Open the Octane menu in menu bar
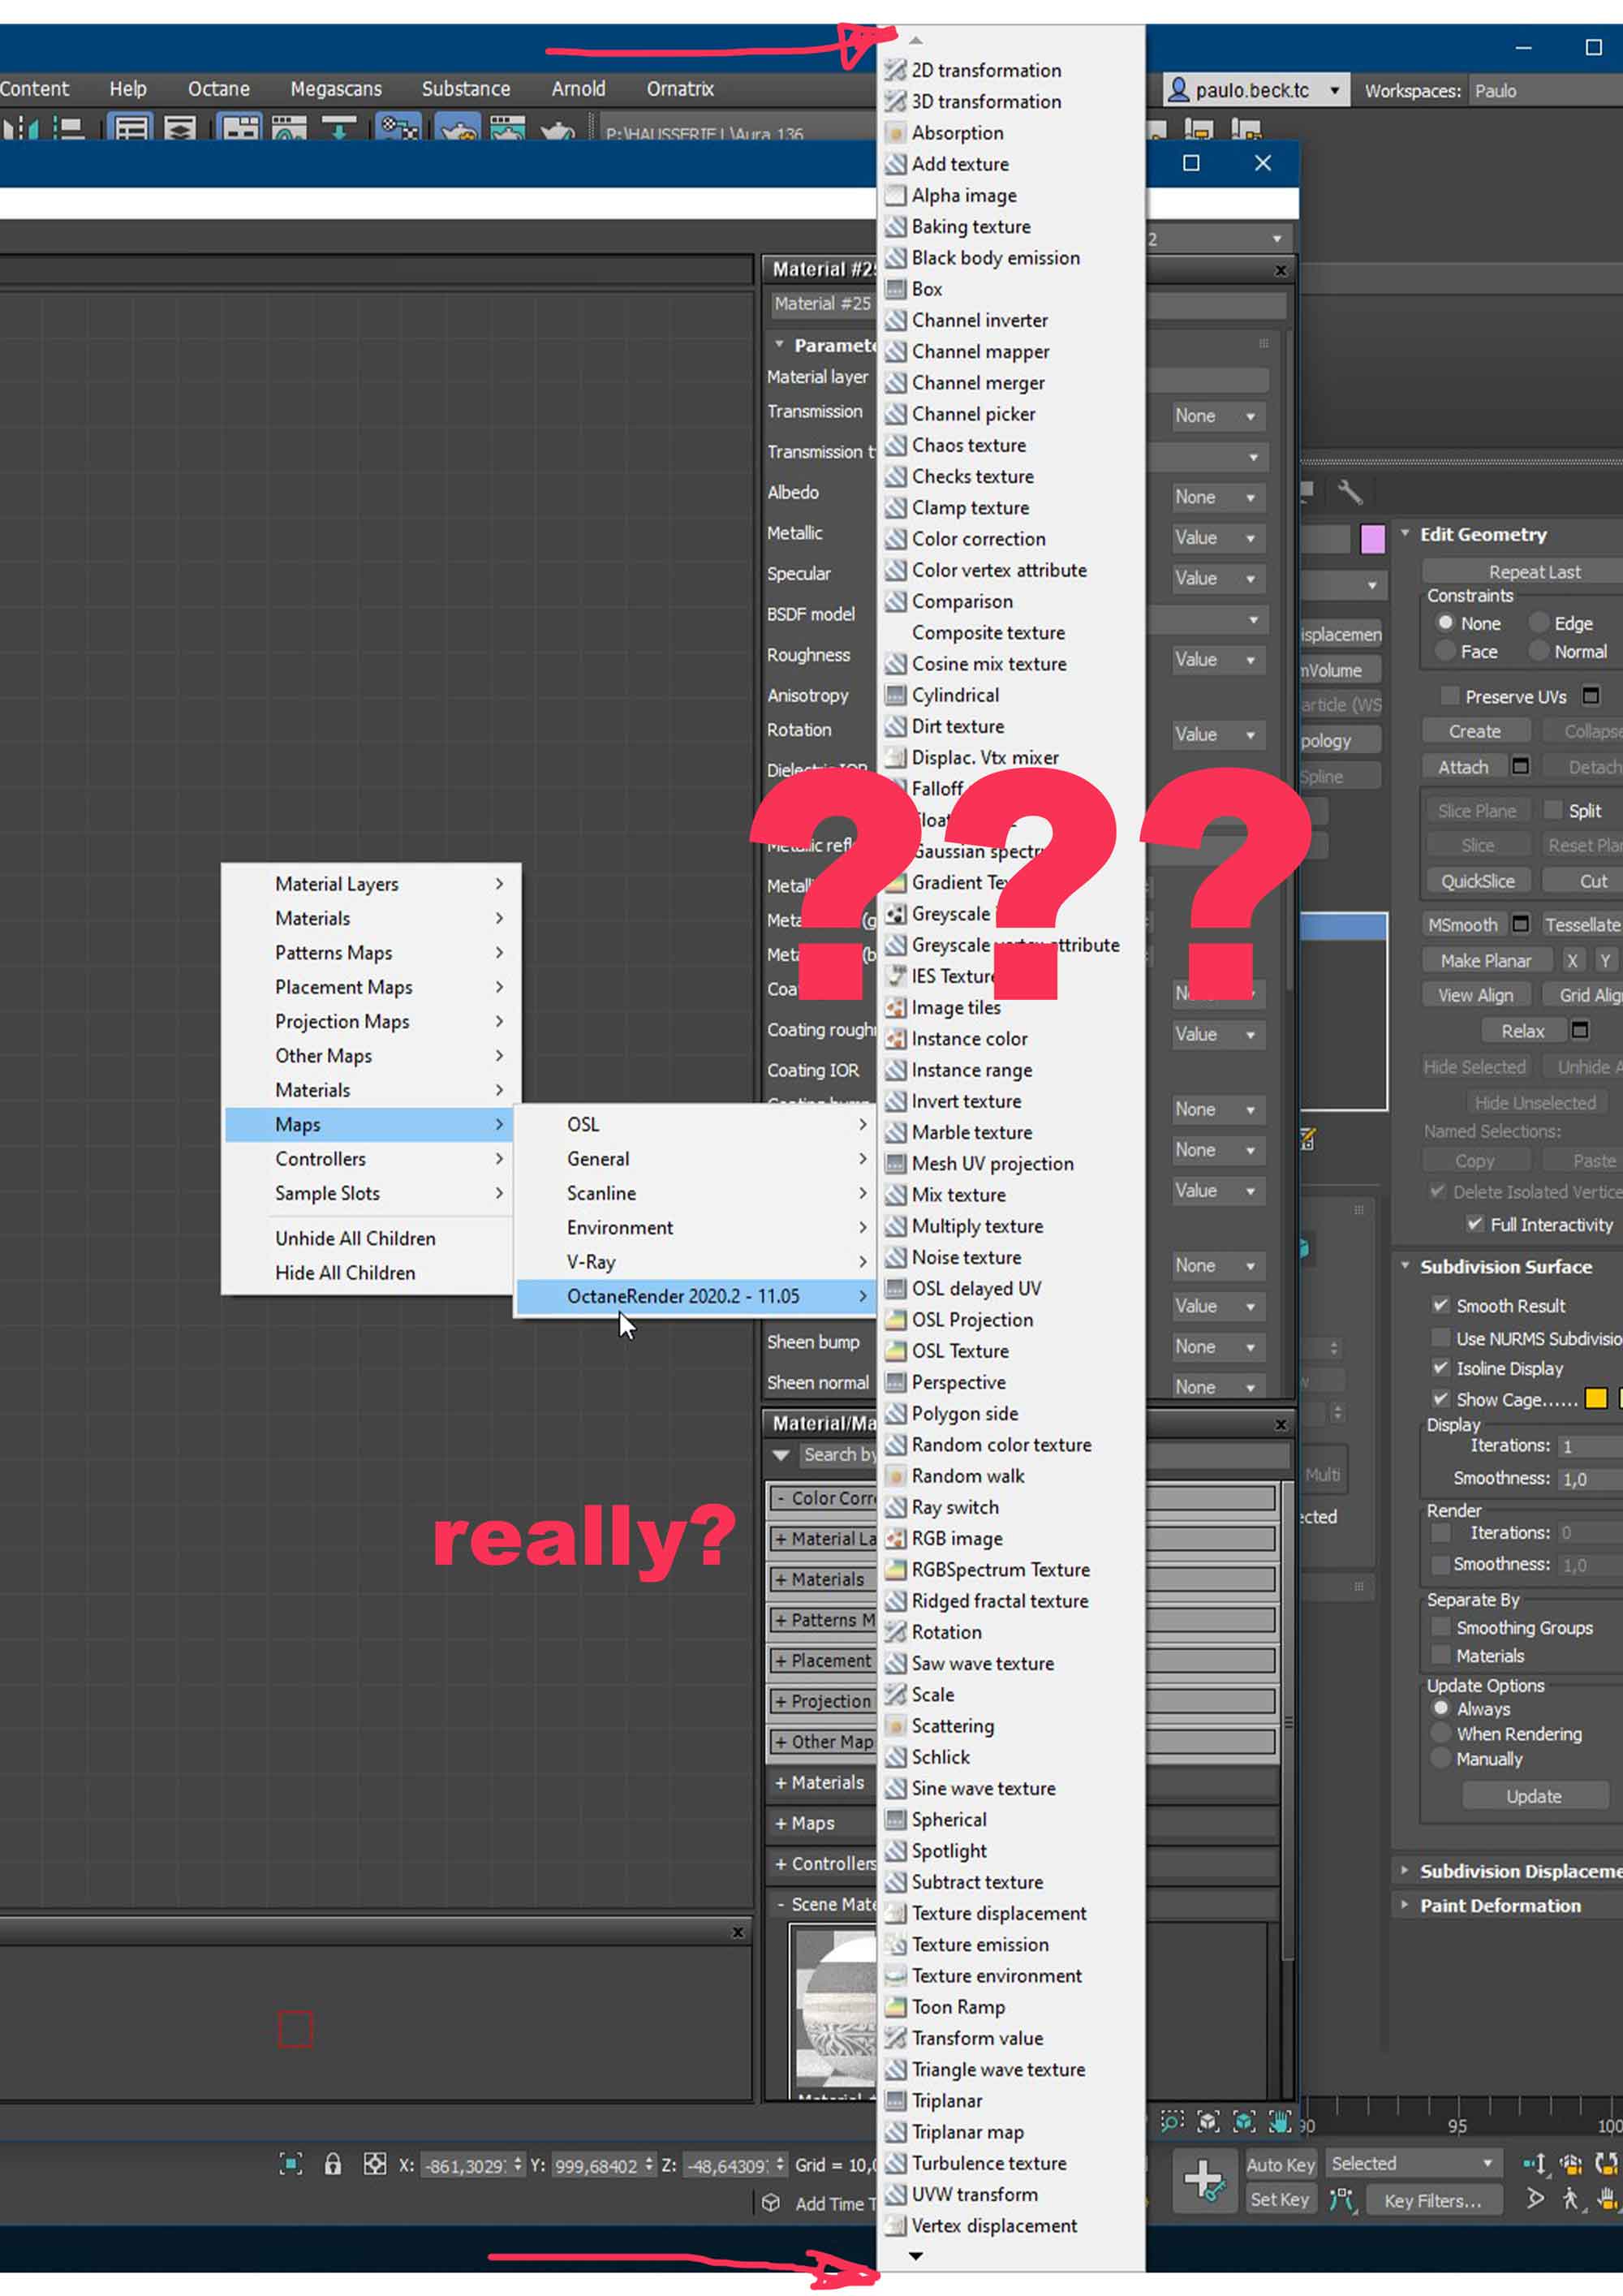 [x=218, y=89]
